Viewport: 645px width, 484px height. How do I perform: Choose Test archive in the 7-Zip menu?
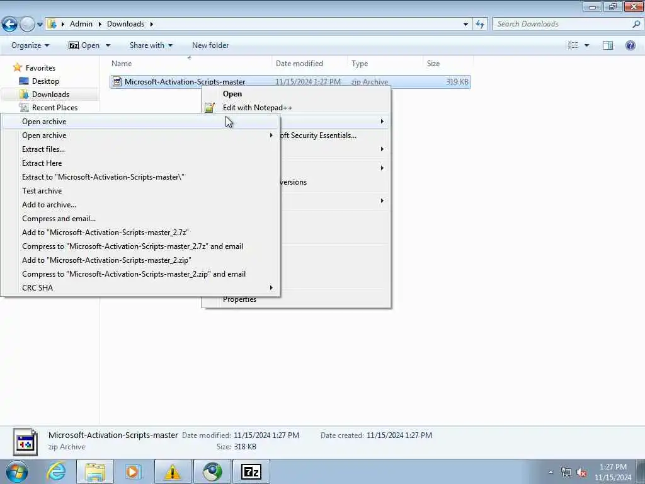tap(140, 190)
